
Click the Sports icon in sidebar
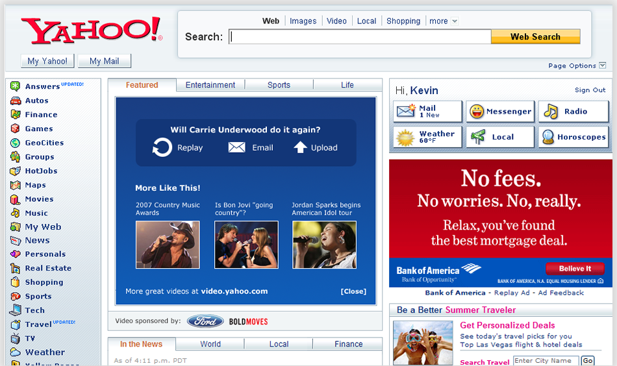tap(16, 296)
